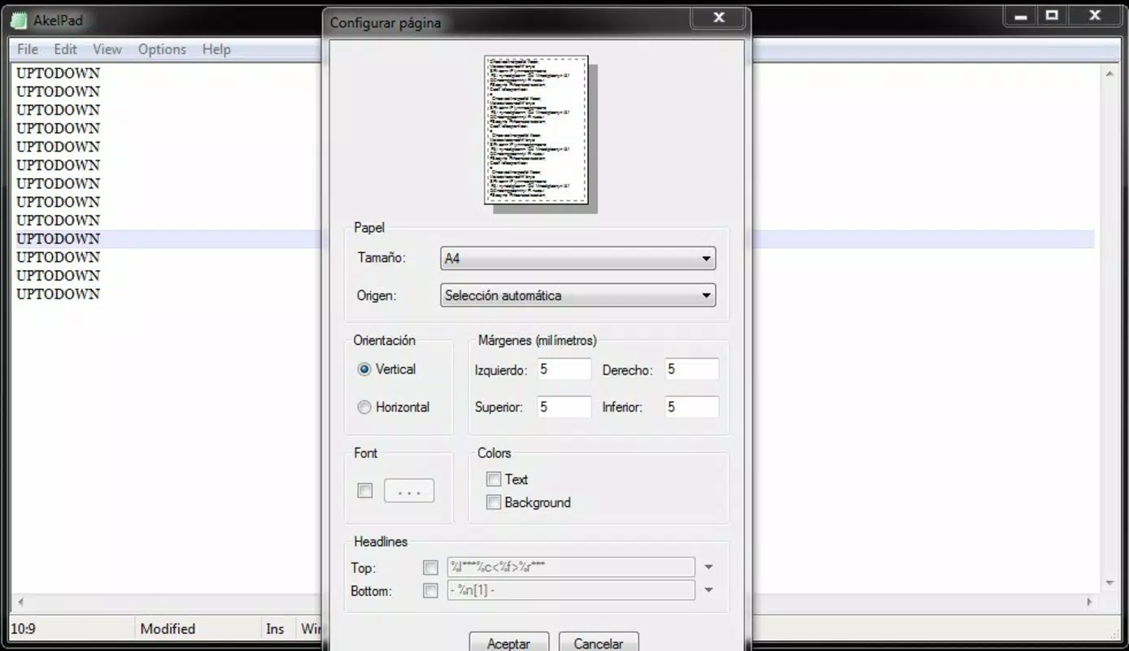Click the Aceptar button

click(509, 642)
